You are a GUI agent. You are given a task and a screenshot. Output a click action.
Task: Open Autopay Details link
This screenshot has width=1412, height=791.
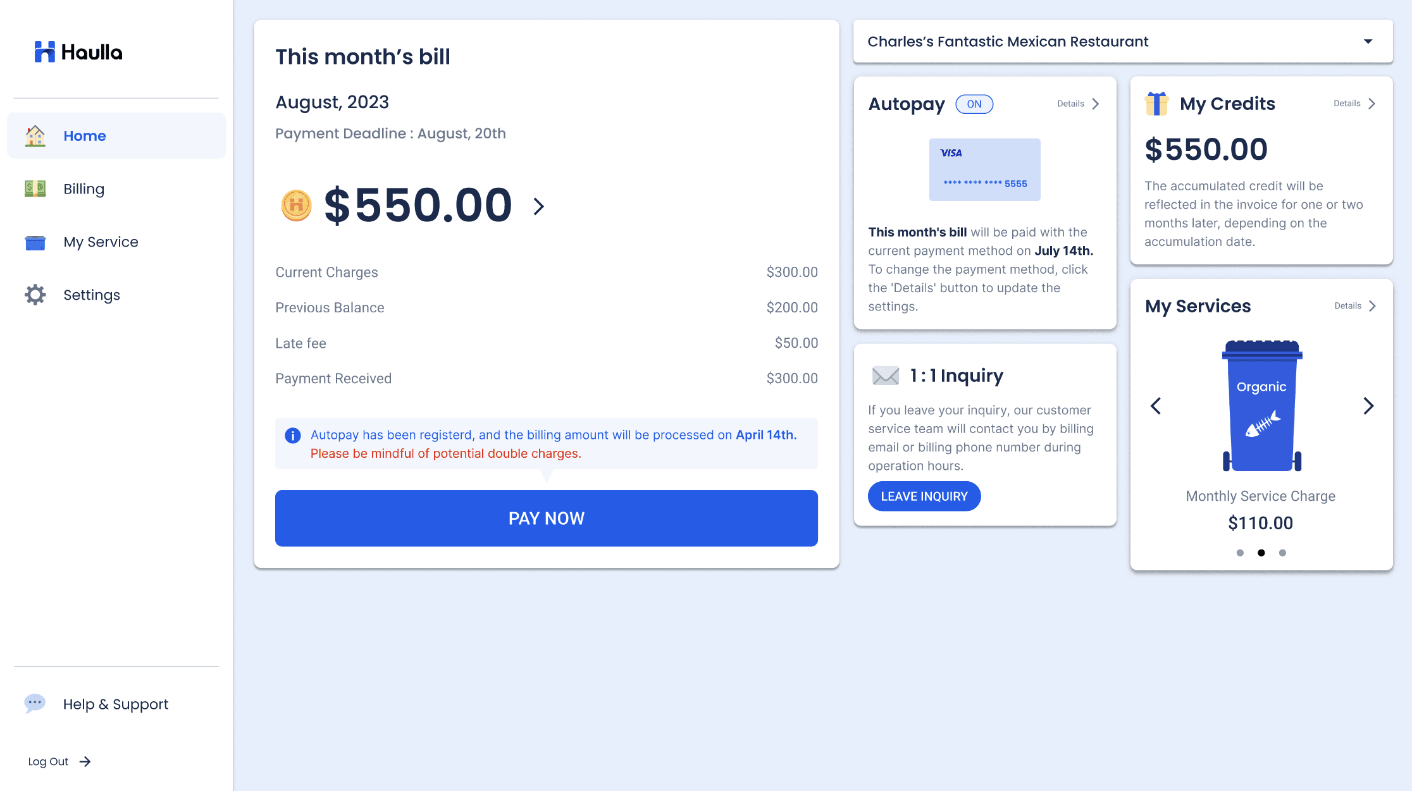1078,104
